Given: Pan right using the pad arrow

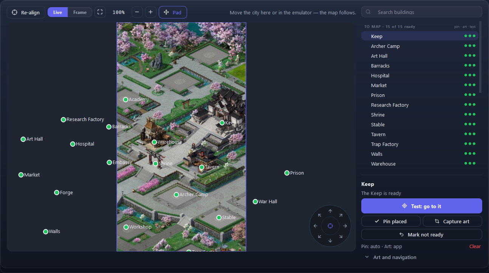Looking at the screenshot, I should [x=345, y=226].
